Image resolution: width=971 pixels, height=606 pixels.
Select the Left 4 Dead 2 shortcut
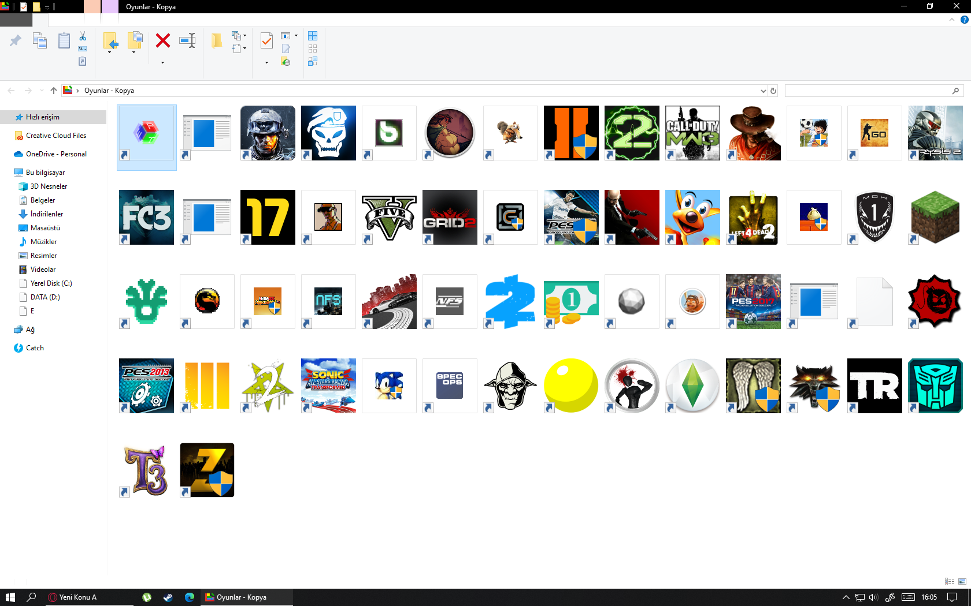(753, 217)
